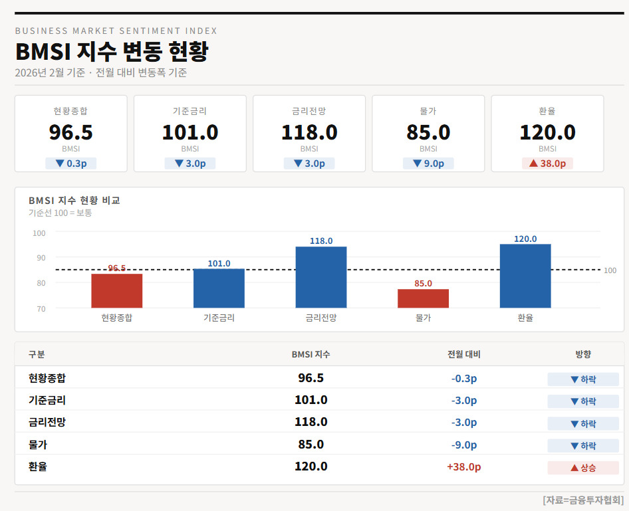
Task: Click the 현황종합 0.3p down-change badge
Action: pyautogui.click(x=70, y=163)
